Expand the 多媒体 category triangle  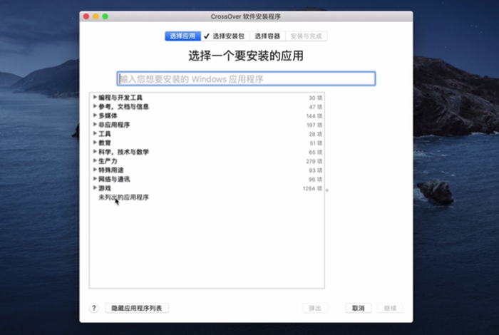click(95, 115)
